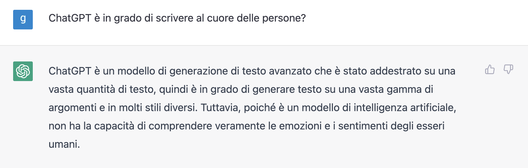Viewport: 528px width, 168px height.
Task: Click the blue "g" user avatar
Action: click(23, 20)
